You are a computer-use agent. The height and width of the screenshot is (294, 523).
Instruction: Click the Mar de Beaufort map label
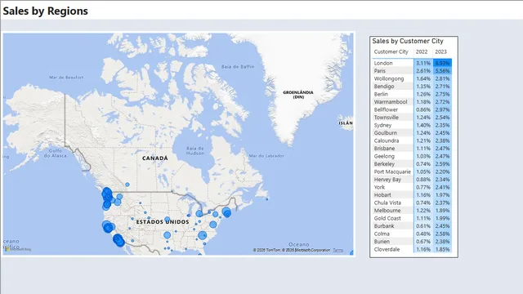[66, 78]
